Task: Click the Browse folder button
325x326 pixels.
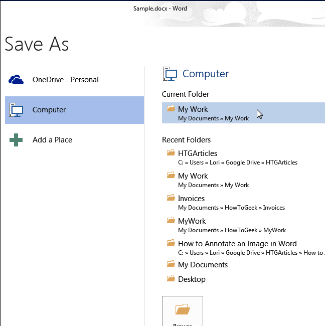Action: click(183, 311)
